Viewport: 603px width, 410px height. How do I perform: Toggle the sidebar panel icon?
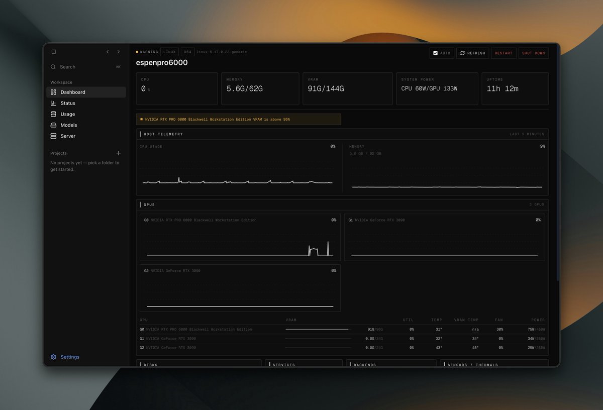(54, 52)
